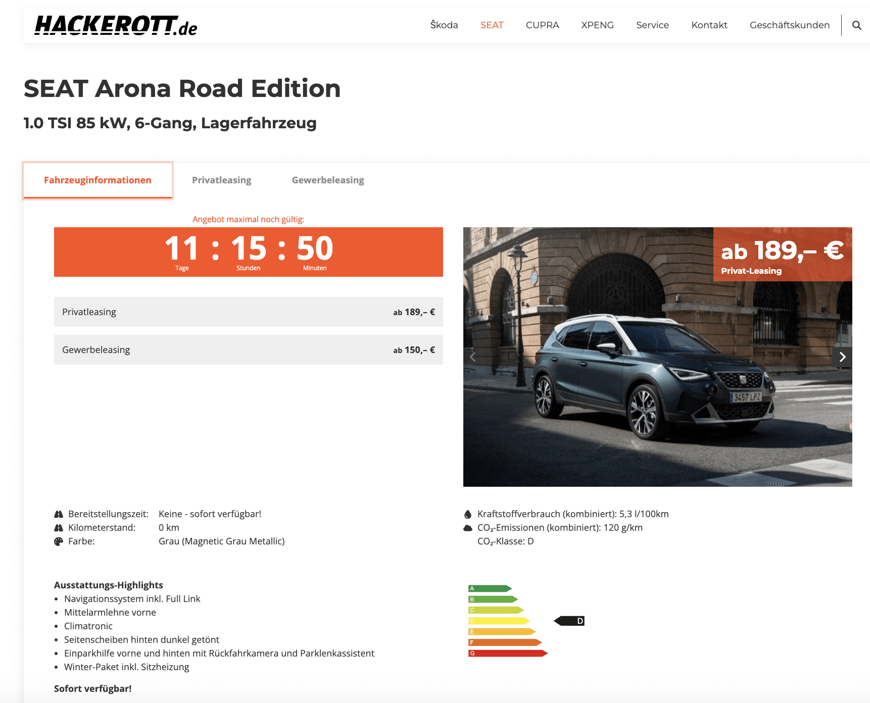The height and width of the screenshot is (703, 870).
Task: Click the light green B efficiency bar
Action: tap(493, 599)
